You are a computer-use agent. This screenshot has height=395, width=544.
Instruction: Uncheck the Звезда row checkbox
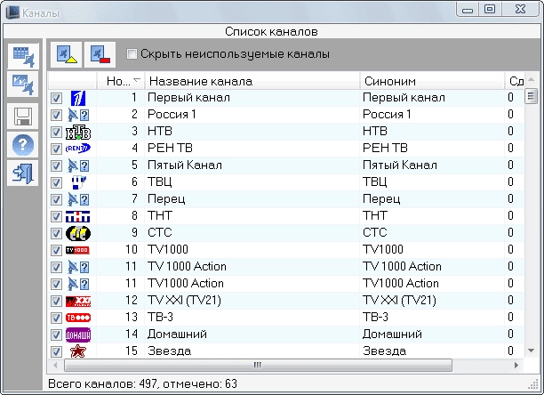click(56, 352)
